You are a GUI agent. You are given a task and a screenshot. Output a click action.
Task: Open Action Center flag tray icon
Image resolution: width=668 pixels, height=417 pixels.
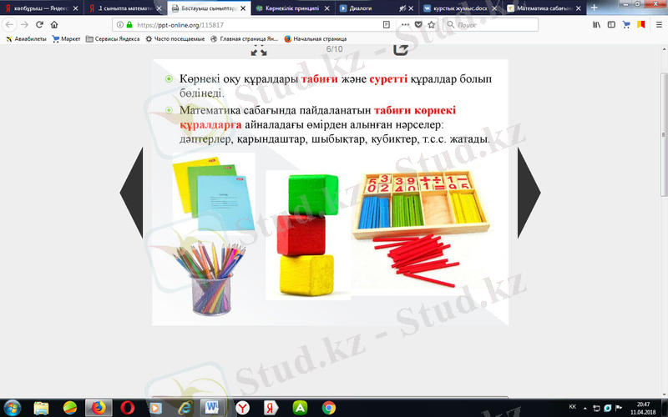(619, 408)
